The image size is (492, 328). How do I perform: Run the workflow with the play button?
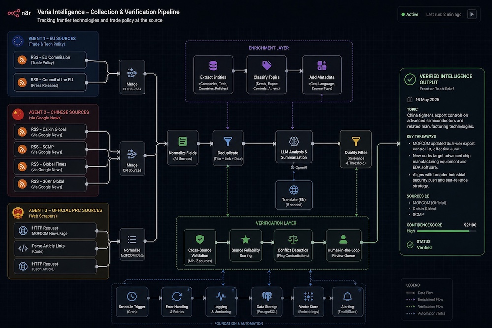click(x=472, y=14)
